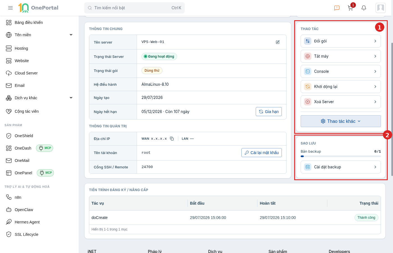Click the SSL Lifecycle shield icon
This screenshot has width=393, height=253.
pos(9,234)
